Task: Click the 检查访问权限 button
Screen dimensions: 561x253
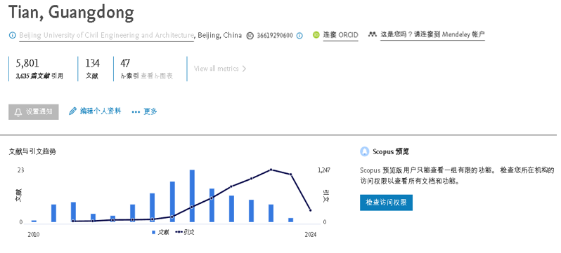Action: [x=386, y=203]
